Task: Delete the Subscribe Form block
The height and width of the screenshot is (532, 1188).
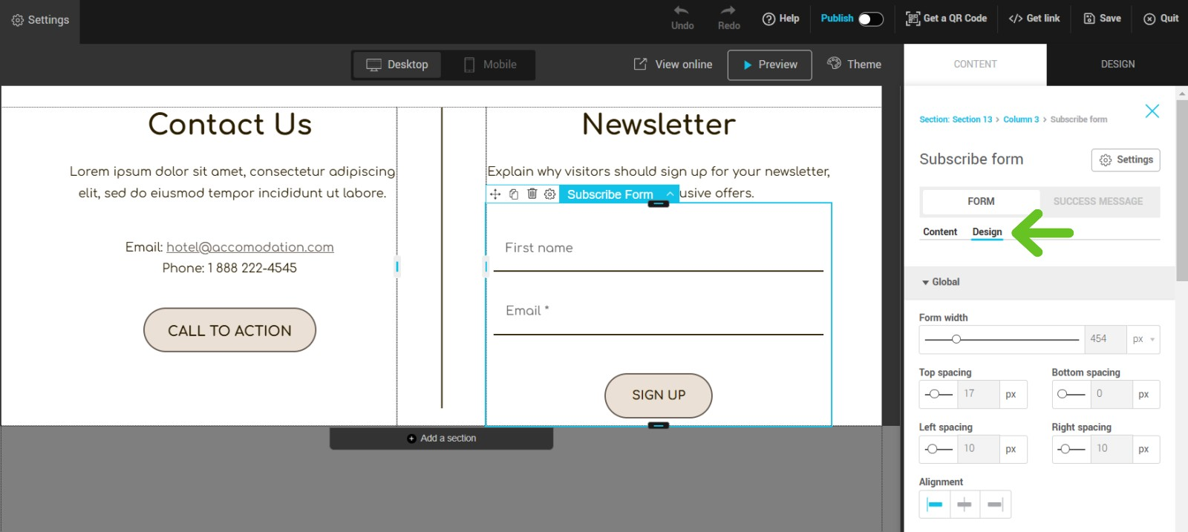Action: click(532, 194)
